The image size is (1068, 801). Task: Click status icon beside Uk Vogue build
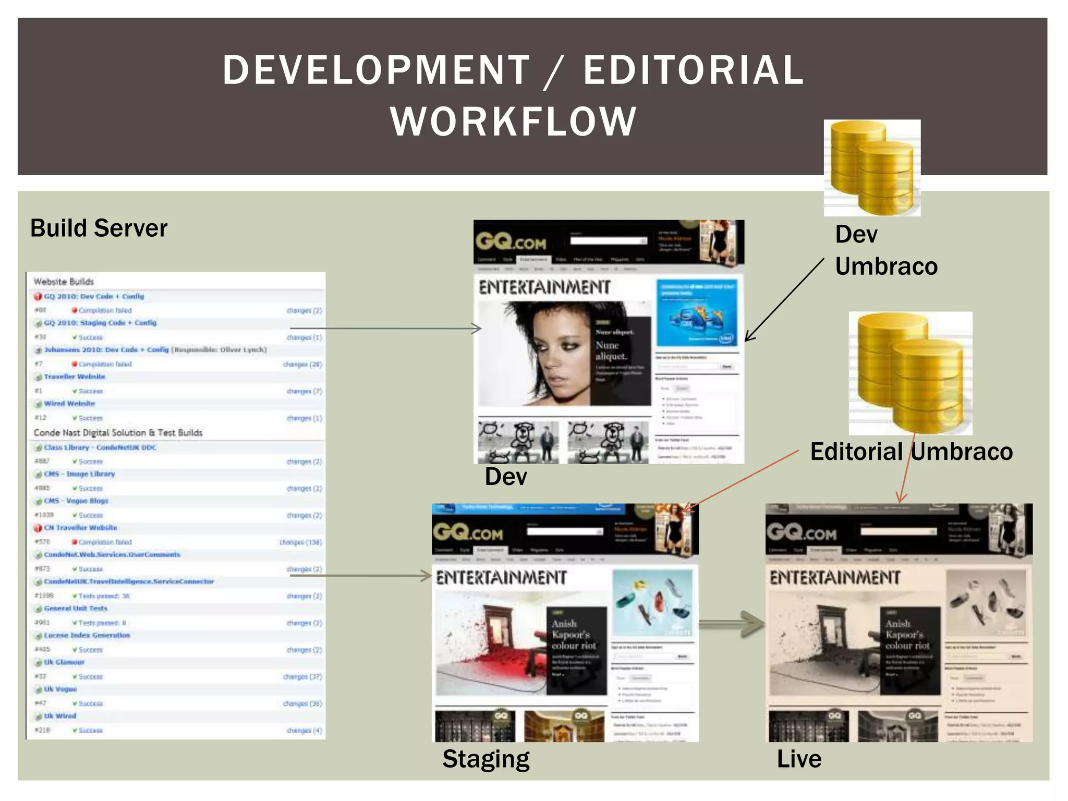point(38,689)
